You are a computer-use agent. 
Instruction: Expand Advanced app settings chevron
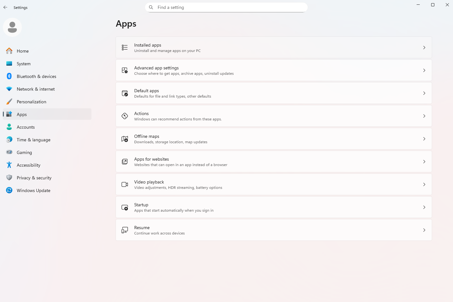click(x=424, y=70)
